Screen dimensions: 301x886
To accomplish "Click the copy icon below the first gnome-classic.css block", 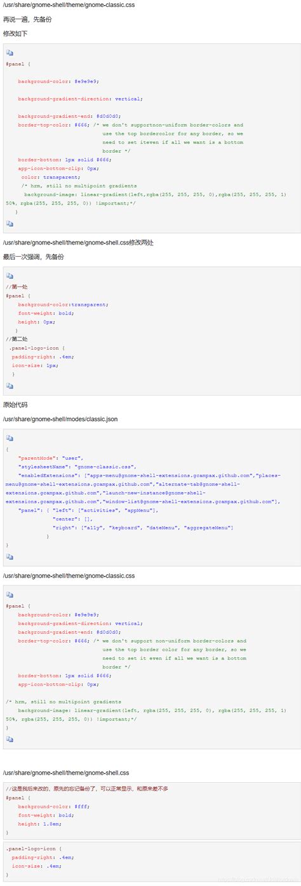I will 10,224.
